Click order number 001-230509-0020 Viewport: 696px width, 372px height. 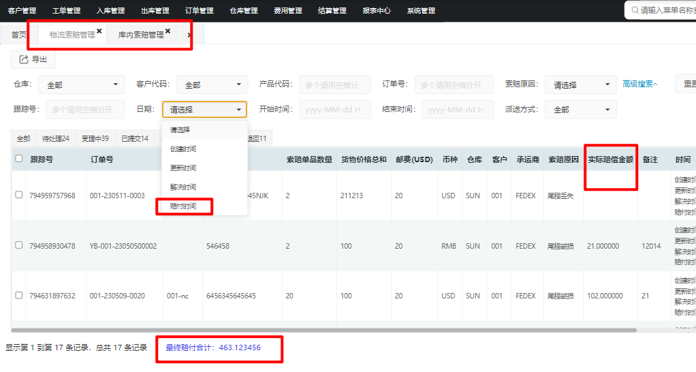pos(117,296)
